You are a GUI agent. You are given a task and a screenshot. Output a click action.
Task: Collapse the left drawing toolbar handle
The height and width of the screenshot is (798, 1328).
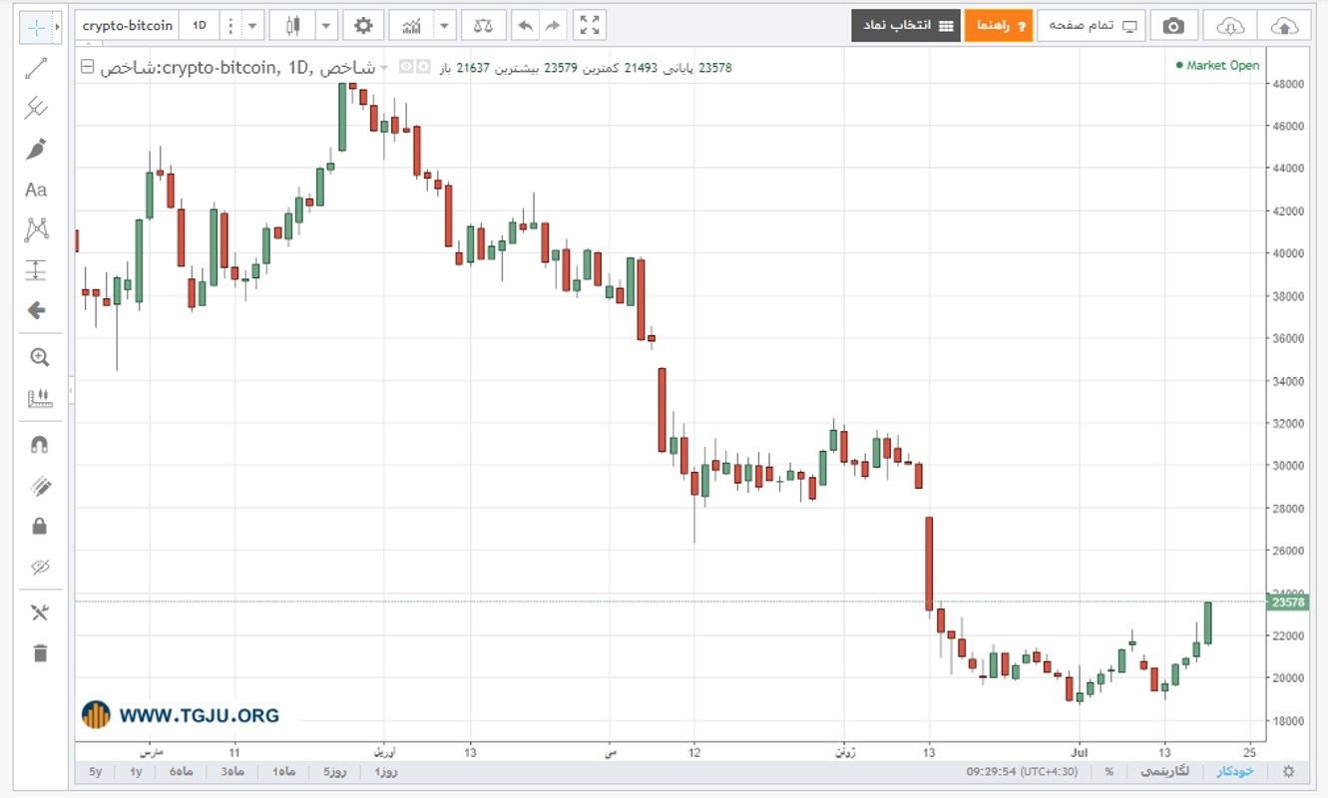pos(71,392)
